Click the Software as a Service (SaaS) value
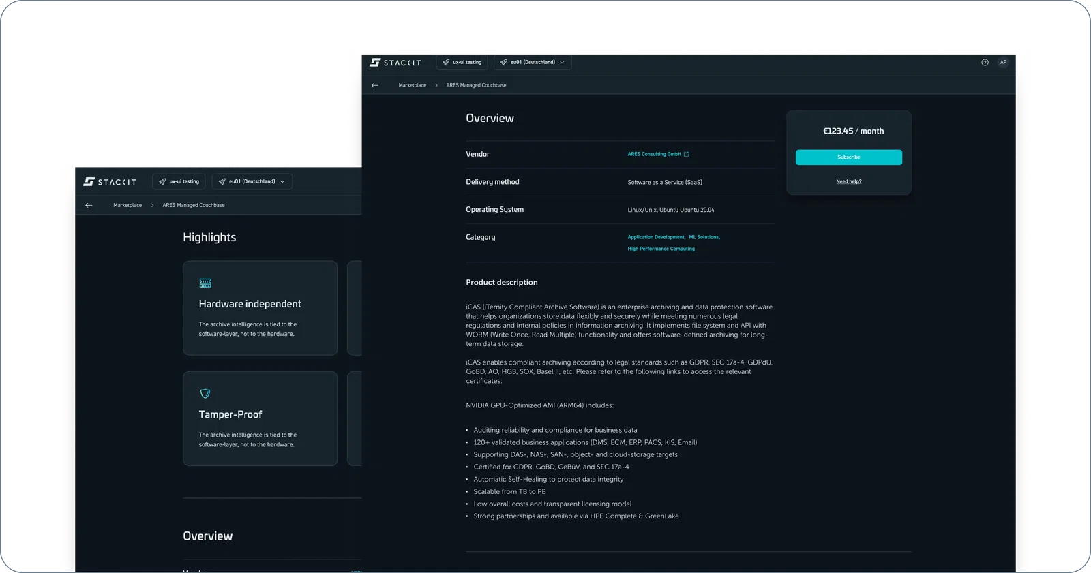1091x573 pixels. (x=665, y=182)
